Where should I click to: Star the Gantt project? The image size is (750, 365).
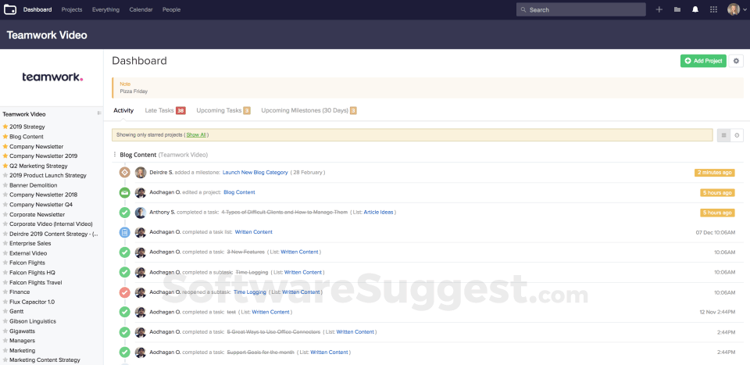pyautogui.click(x=5, y=311)
